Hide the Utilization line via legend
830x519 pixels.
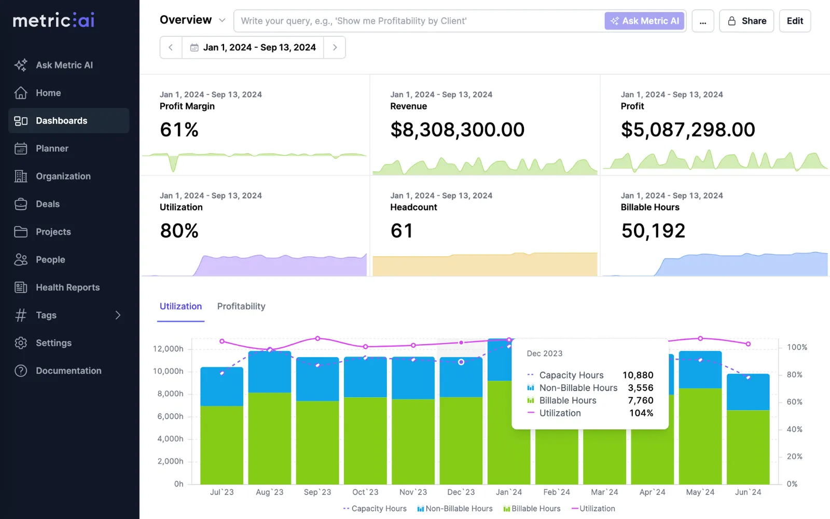coord(593,509)
